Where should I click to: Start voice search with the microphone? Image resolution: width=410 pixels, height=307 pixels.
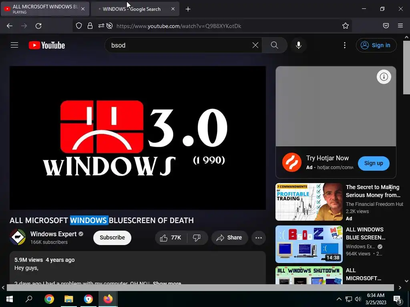tap(298, 45)
